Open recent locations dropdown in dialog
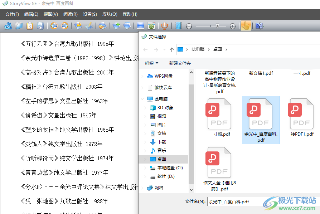This screenshot has height=214, width=320. [165, 50]
